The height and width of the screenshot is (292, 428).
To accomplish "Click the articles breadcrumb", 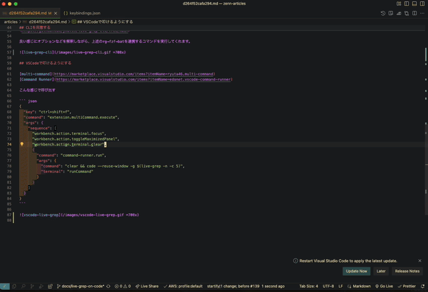I will point(11,22).
